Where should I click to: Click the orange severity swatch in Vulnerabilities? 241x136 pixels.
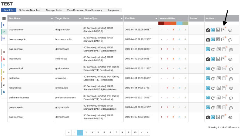coord(173,23)
